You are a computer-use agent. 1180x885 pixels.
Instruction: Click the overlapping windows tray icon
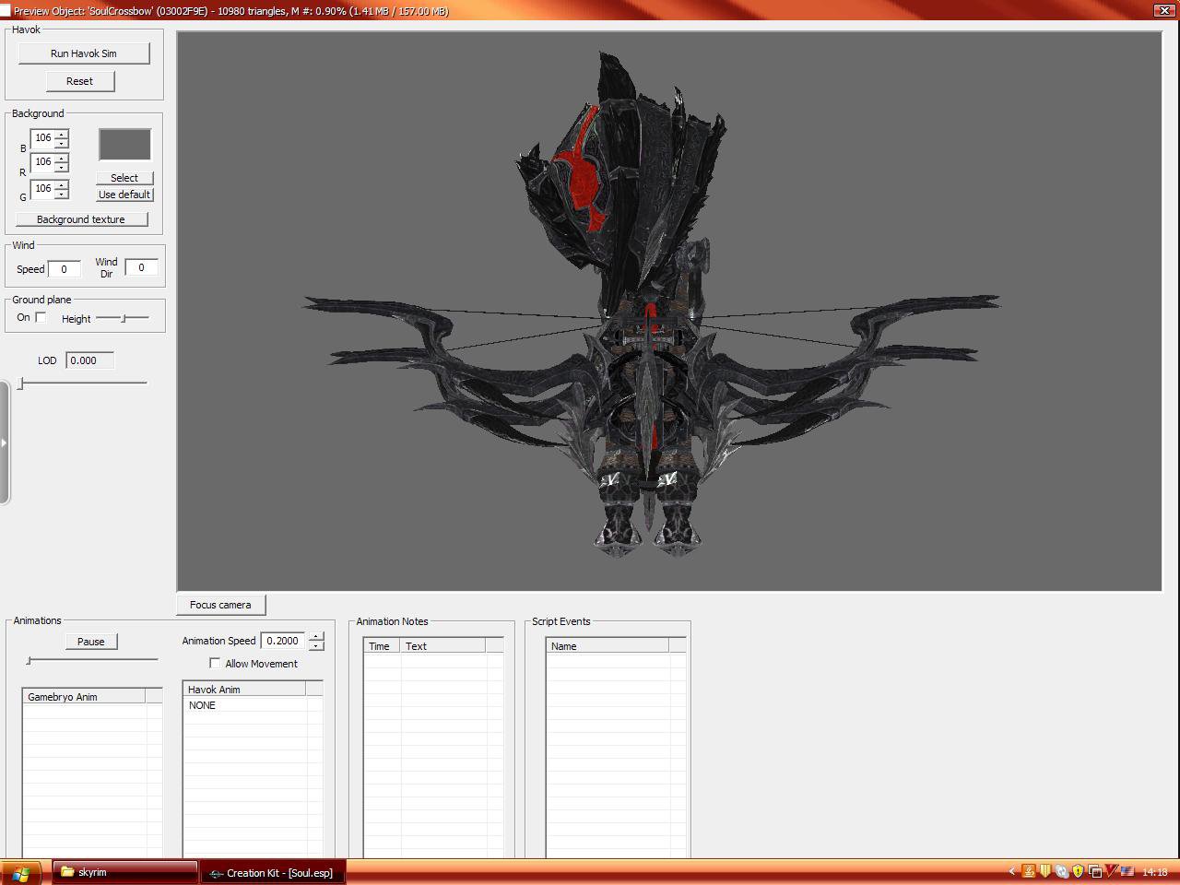1094,871
